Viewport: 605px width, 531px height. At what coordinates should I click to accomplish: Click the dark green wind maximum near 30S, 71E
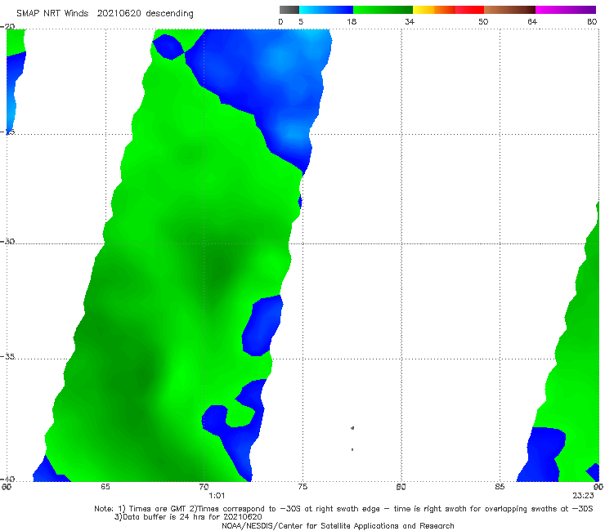[219, 267]
